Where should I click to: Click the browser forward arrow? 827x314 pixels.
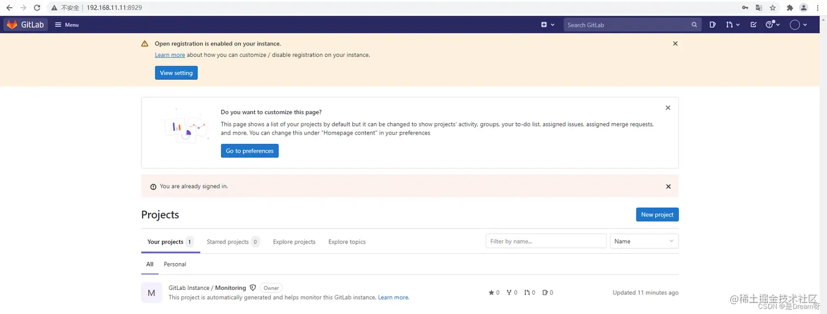point(23,8)
